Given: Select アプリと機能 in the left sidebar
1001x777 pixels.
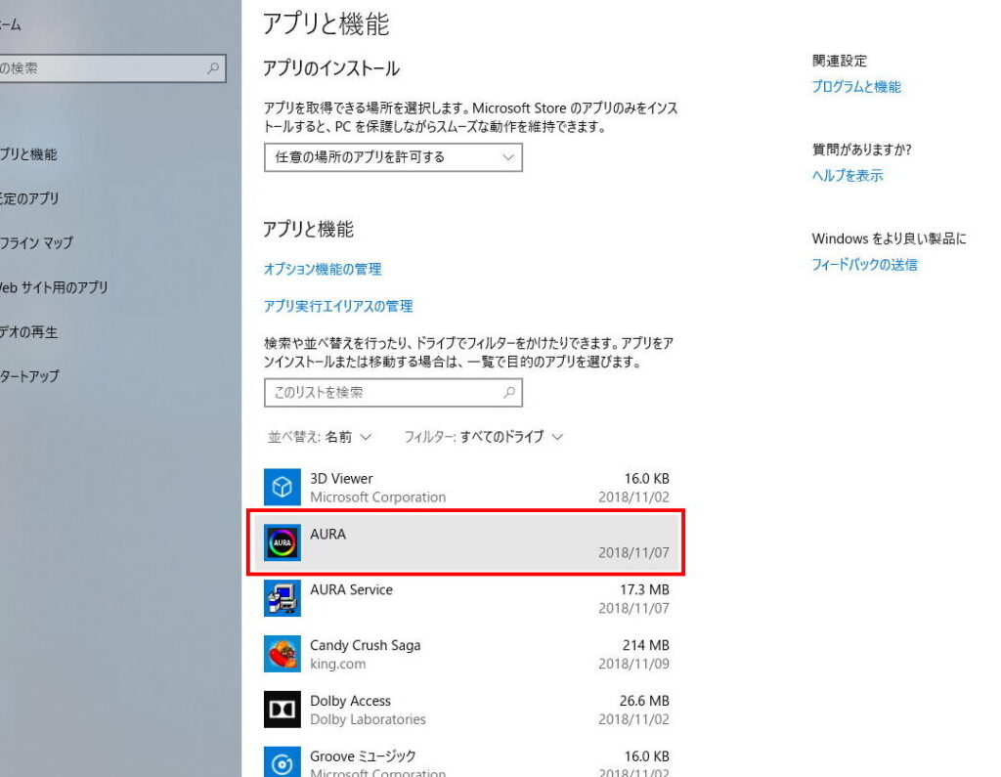Looking at the screenshot, I should pyautogui.click(x=29, y=154).
